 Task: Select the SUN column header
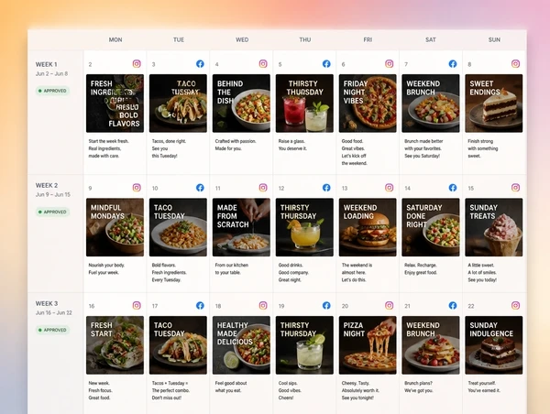494,40
